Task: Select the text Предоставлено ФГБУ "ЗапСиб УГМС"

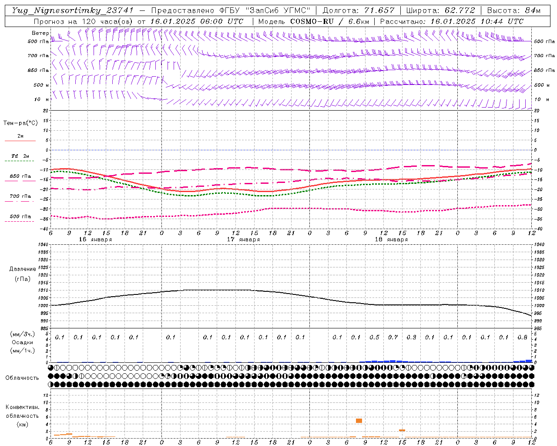Action: pyautogui.click(x=231, y=10)
